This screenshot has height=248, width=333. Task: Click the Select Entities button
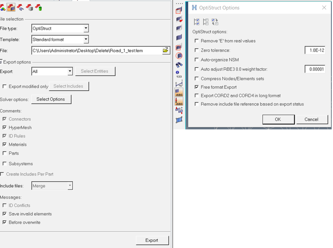point(95,71)
